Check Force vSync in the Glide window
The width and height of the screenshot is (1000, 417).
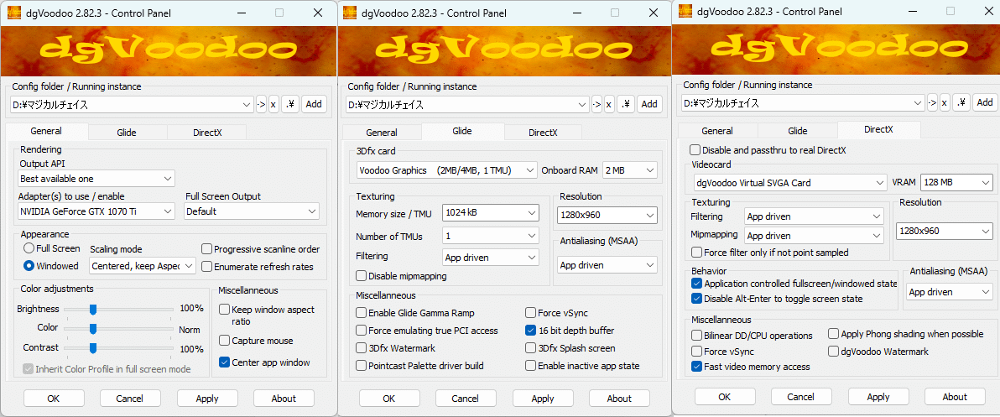tap(530, 313)
